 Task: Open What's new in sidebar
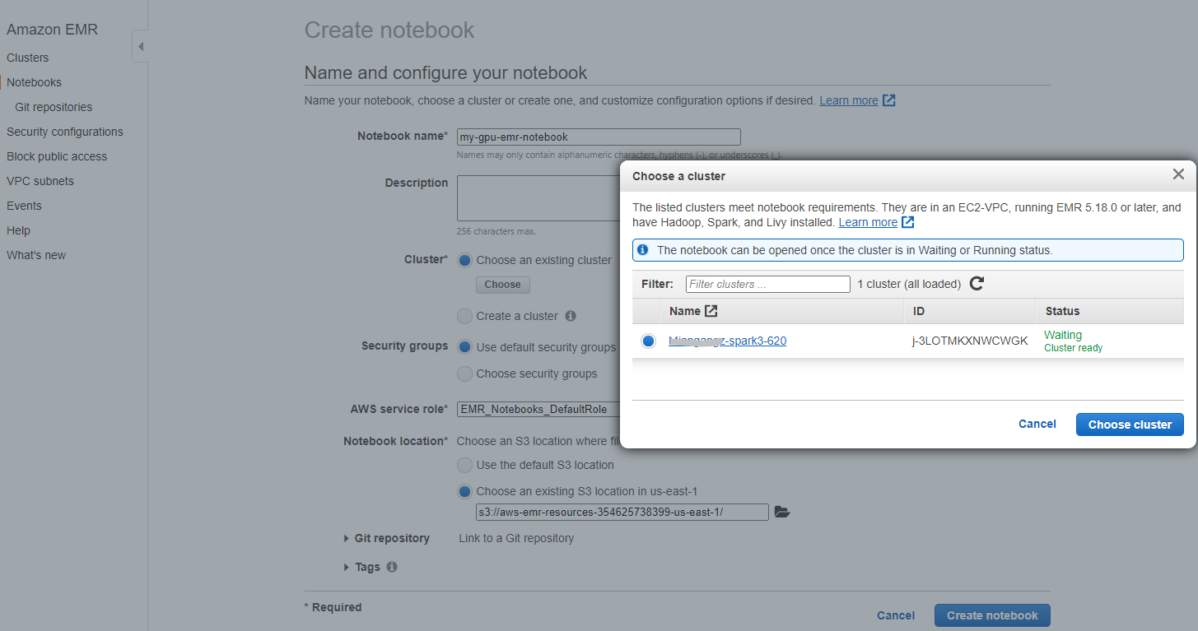pyautogui.click(x=36, y=255)
